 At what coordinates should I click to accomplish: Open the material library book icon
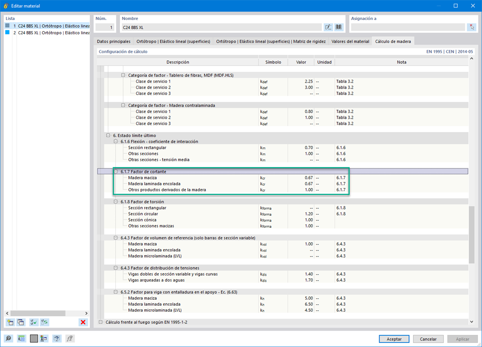click(338, 27)
